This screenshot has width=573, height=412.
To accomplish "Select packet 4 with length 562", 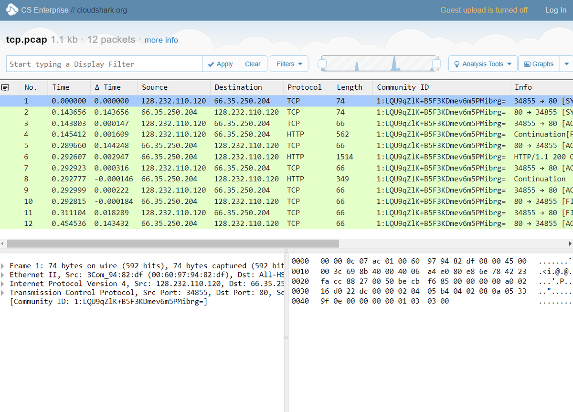I will pyautogui.click(x=286, y=134).
